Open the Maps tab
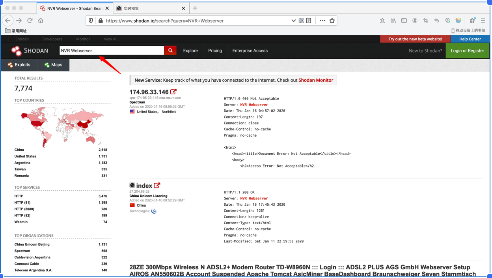 54,65
